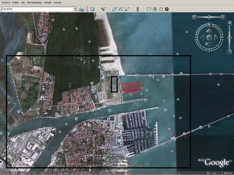The height and width of the screenshot is (175, 234).
Task: Click the search magnifier button
Action: pos(81,9)
